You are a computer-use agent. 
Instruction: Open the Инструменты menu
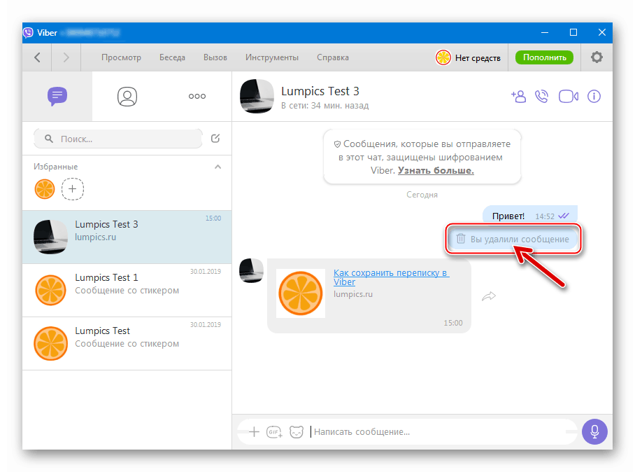point(272,57)
